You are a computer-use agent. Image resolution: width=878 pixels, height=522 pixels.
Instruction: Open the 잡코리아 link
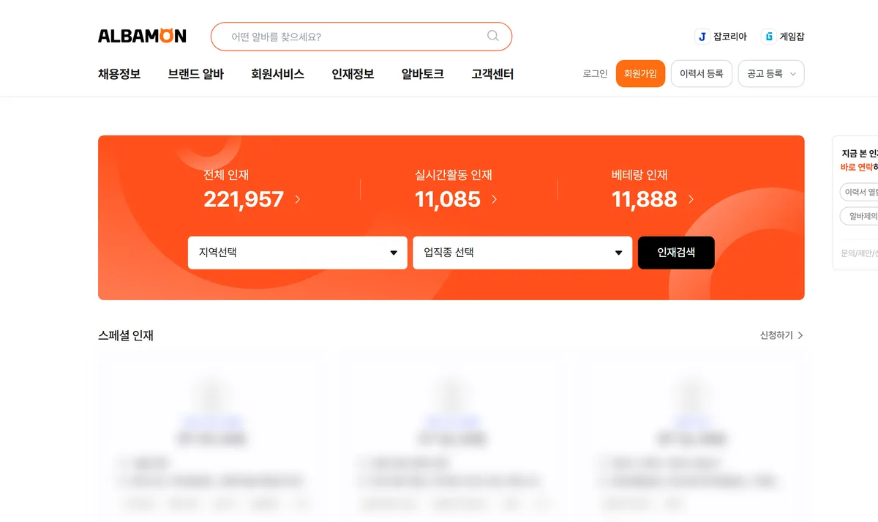pos(721,37)
